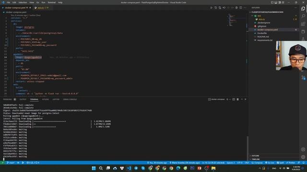
Task: Close the terminal panel
Action: tap(245, 99)
